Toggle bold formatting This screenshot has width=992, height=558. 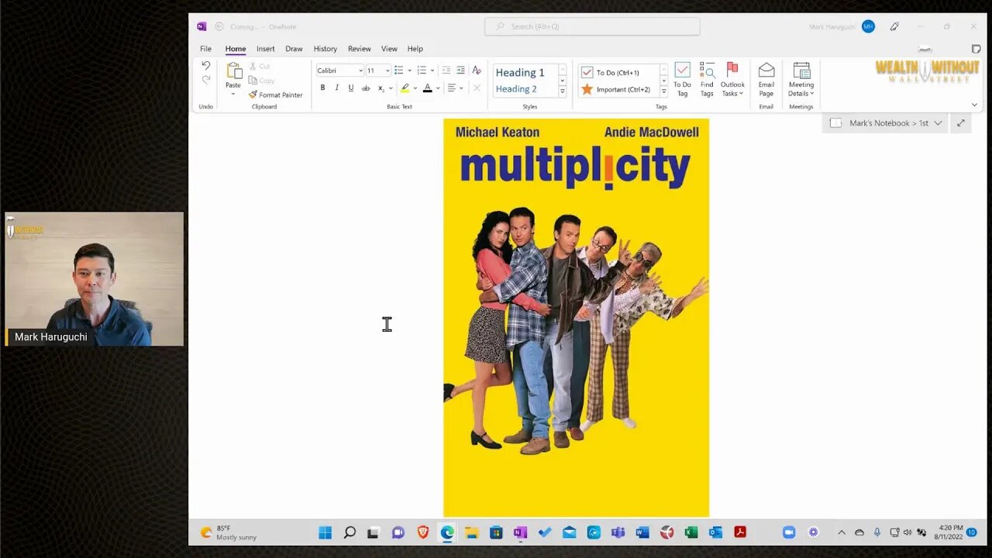(x=322, y=88)
